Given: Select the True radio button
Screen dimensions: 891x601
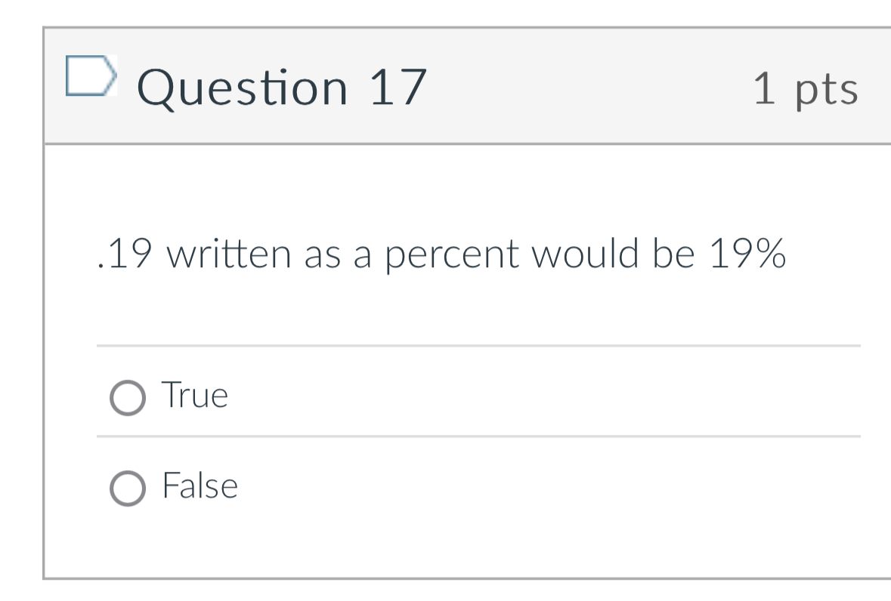Looking at the screenshot, I should (128, 395).
